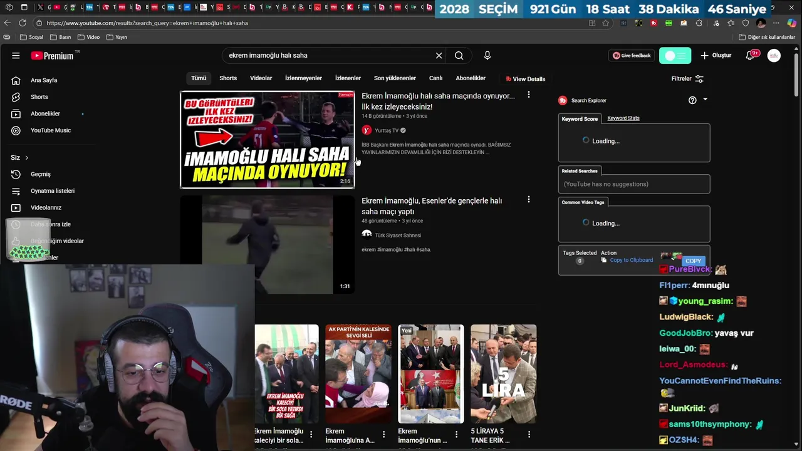Image resolution: width=802 pixels, height=451 pixels.
Task: Click the Oluştur create button
Action: (716, 56)
